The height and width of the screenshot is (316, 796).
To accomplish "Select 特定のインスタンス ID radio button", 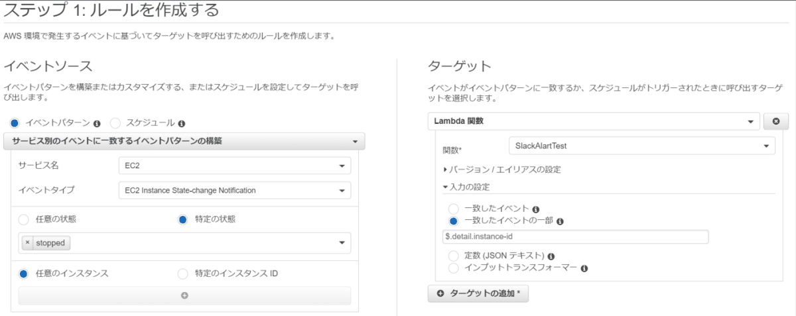I will point(183,273).
